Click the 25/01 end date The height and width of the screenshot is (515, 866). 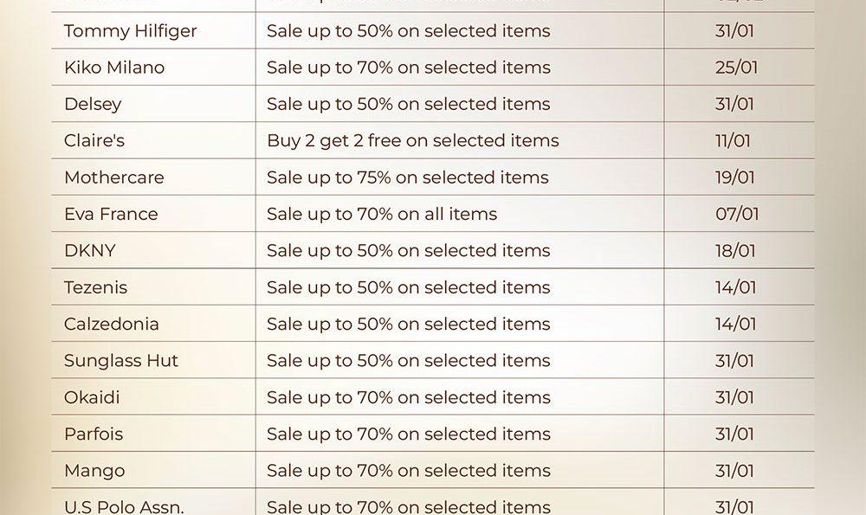pyautogui.click(x=736, y=68)
